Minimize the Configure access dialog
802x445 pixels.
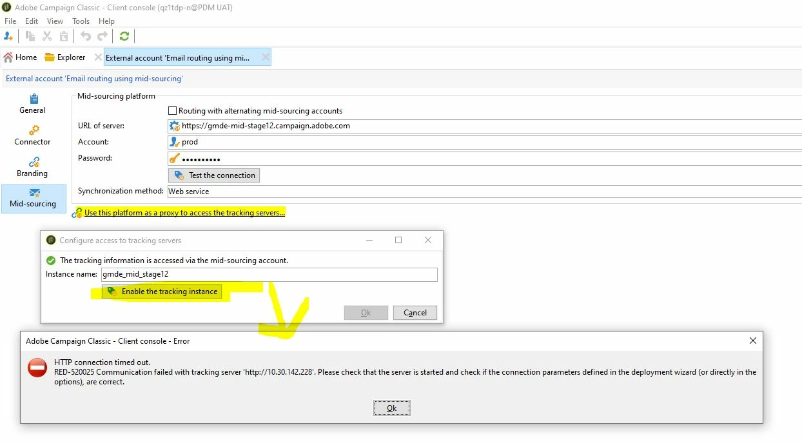[369, 240]
